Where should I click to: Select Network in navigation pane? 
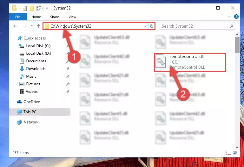tap(31, 122)
